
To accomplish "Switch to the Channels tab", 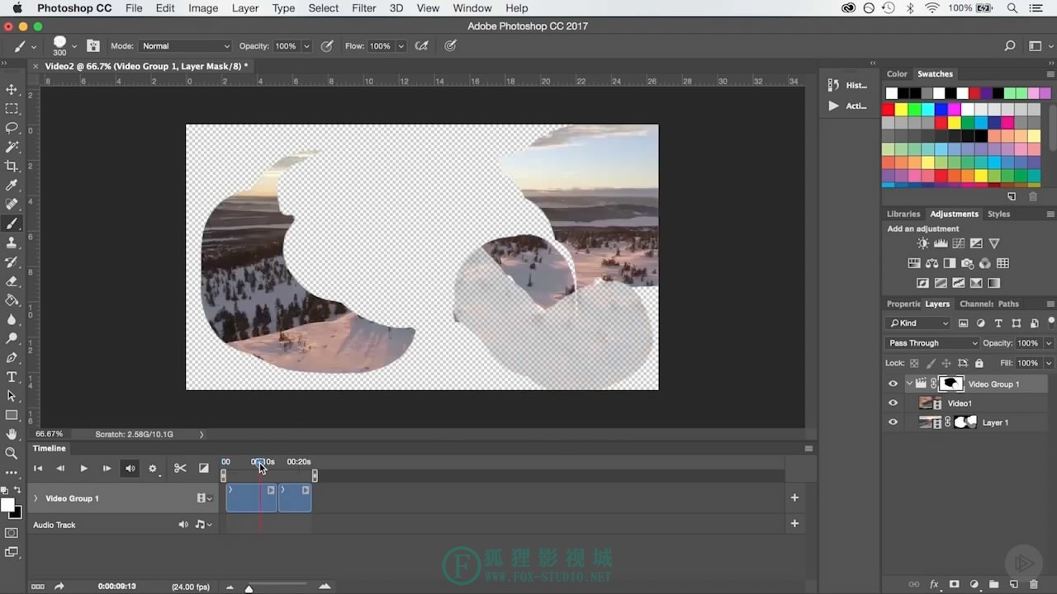I will click(975, 304).
